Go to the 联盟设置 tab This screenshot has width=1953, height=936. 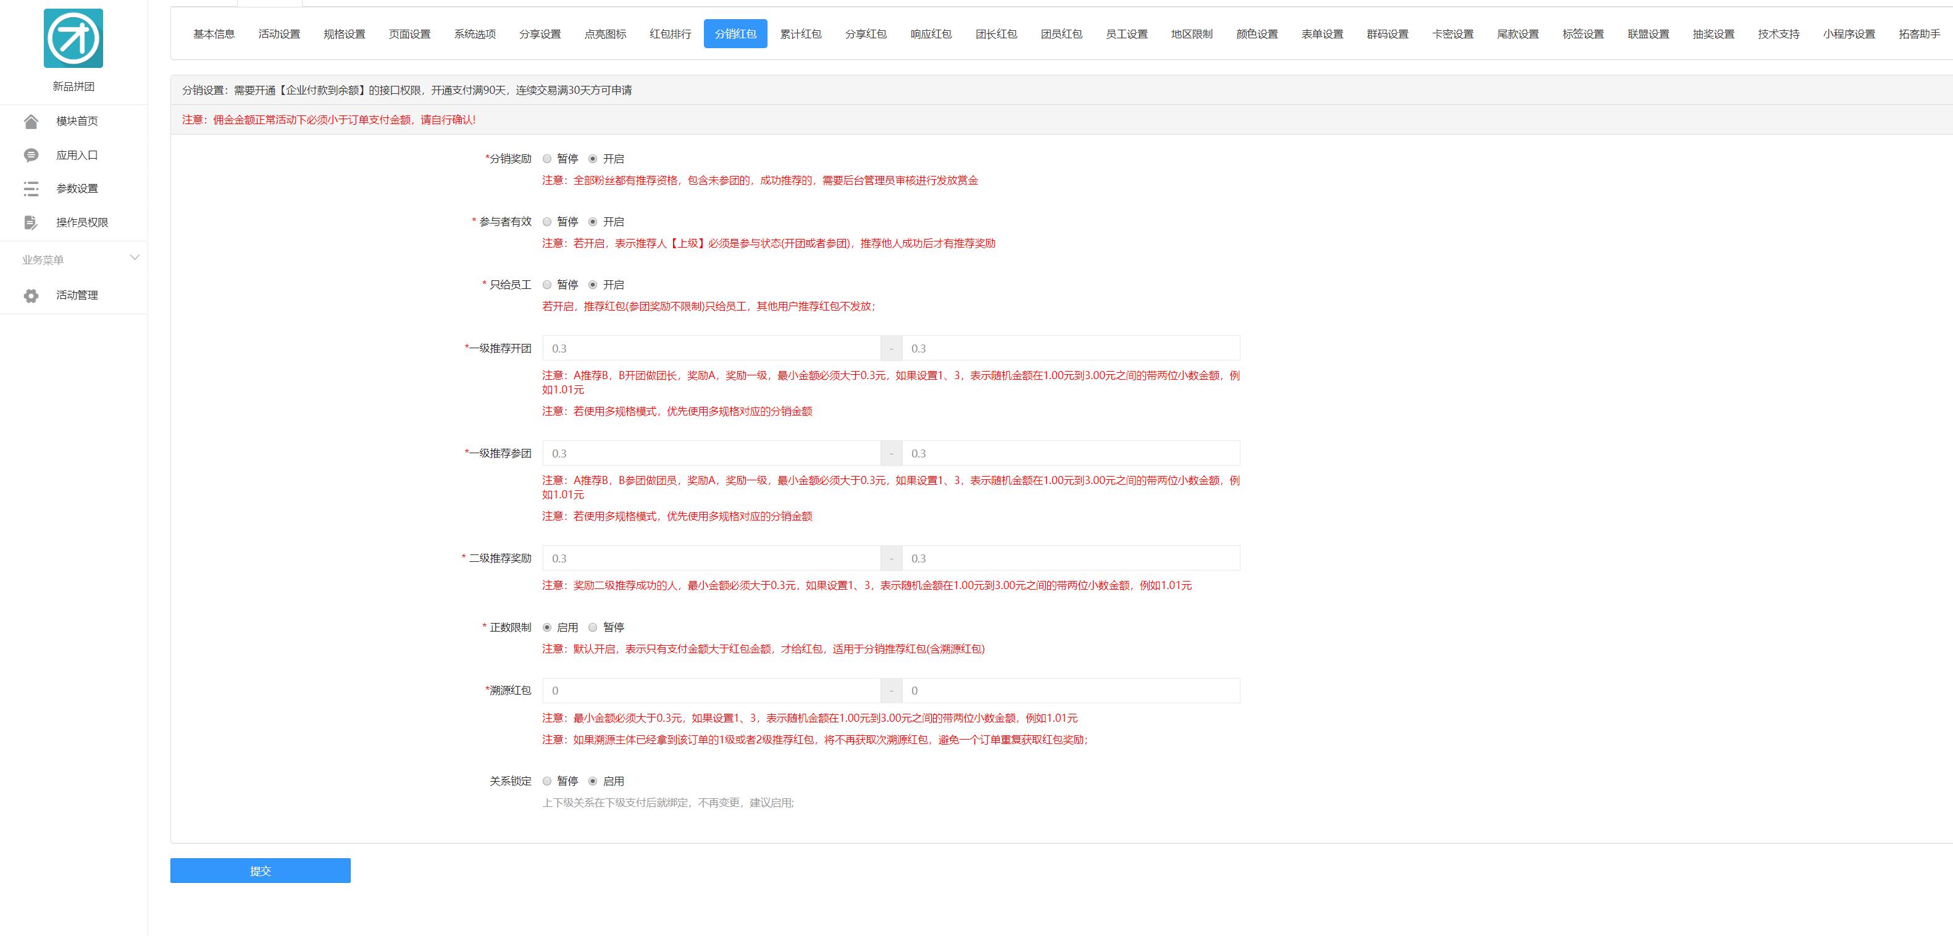pos(1648,34)
